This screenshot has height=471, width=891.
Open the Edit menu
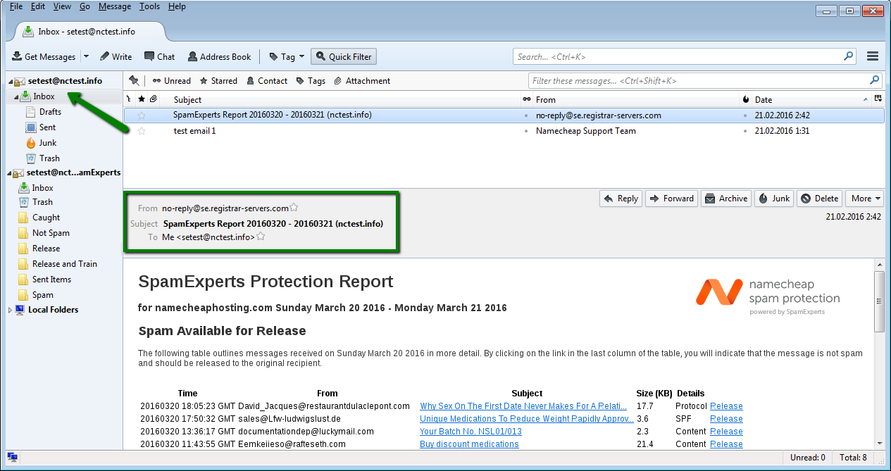click(x=38, y=6)
